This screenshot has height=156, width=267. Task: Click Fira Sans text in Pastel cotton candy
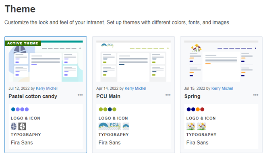[22, 143]
